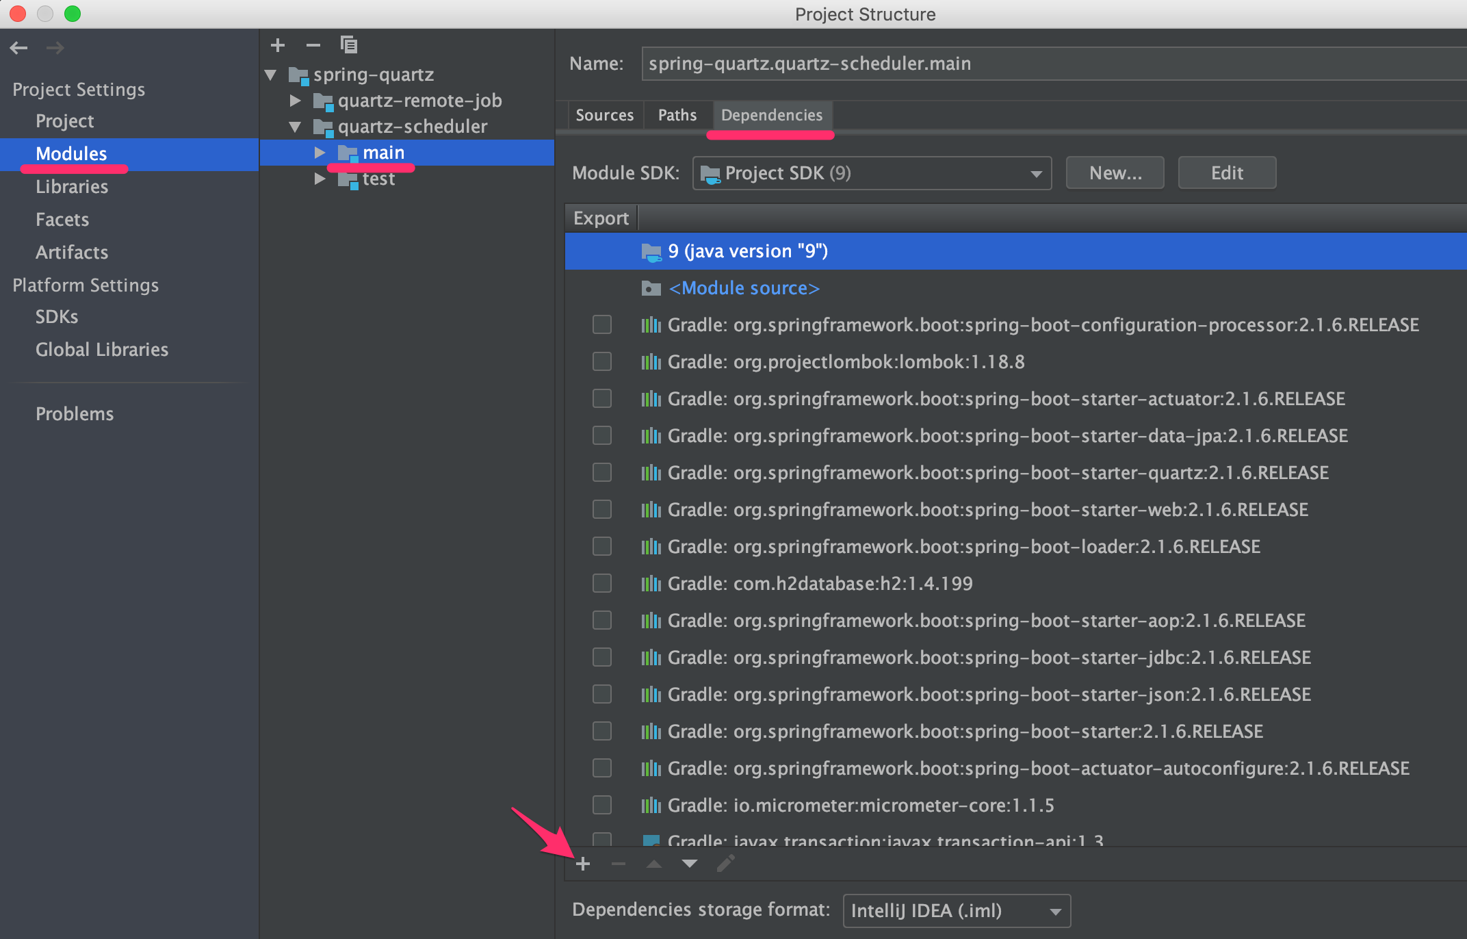Expand the quartz-remote-job module tree

tap(300, 99)
